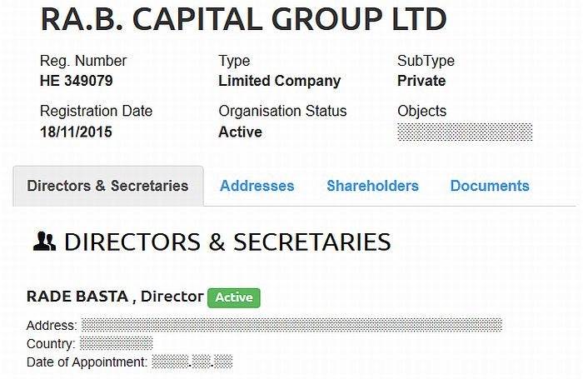This screenshot has height=379, width=583.
Task: Switch to the Addresses tab
Action: tap(257, 186)
